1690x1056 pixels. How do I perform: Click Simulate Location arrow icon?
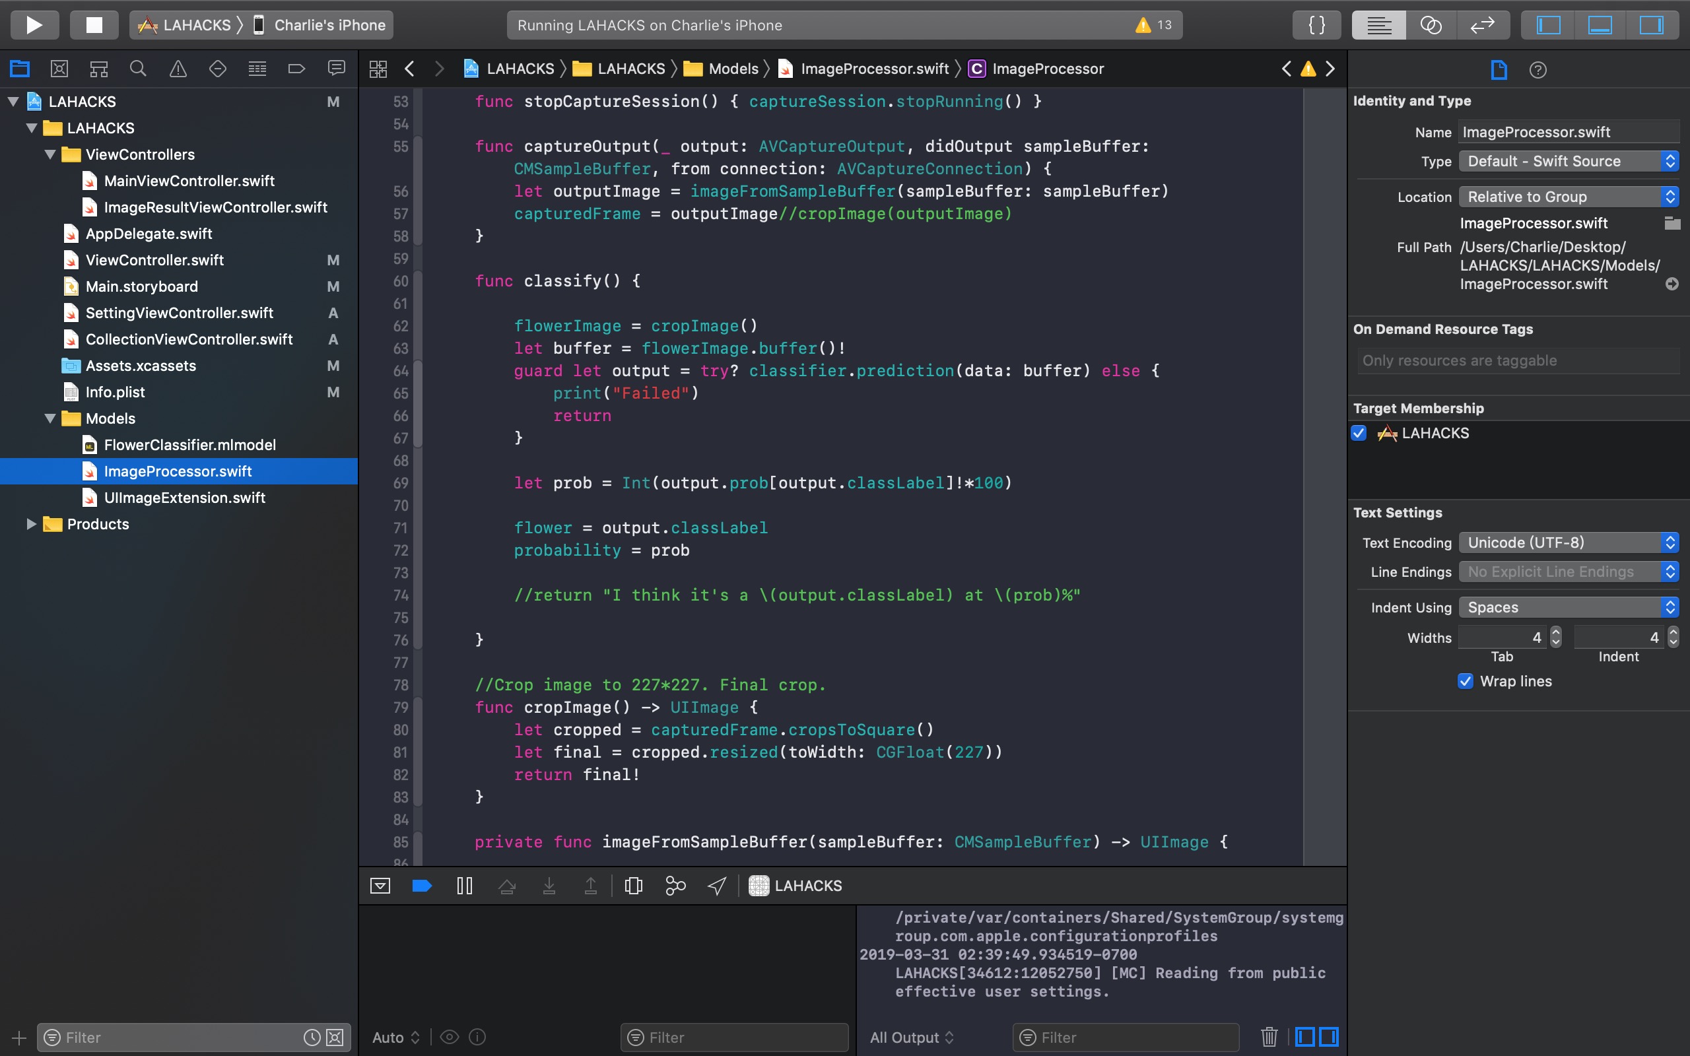[717, 886]
